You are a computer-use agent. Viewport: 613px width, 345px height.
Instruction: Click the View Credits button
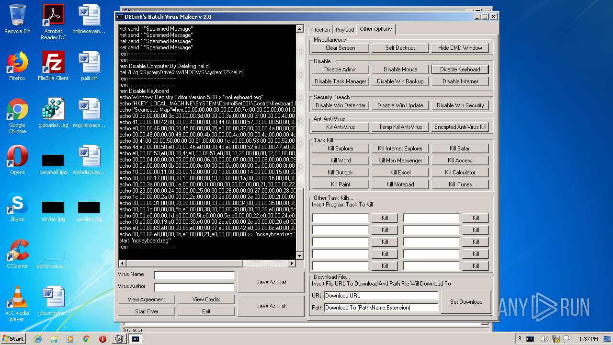click(206, 299)
